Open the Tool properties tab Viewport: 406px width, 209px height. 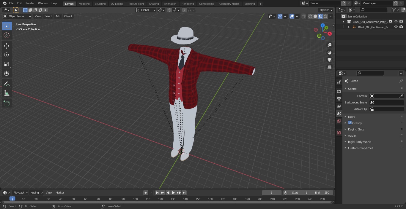coord(339,82)
